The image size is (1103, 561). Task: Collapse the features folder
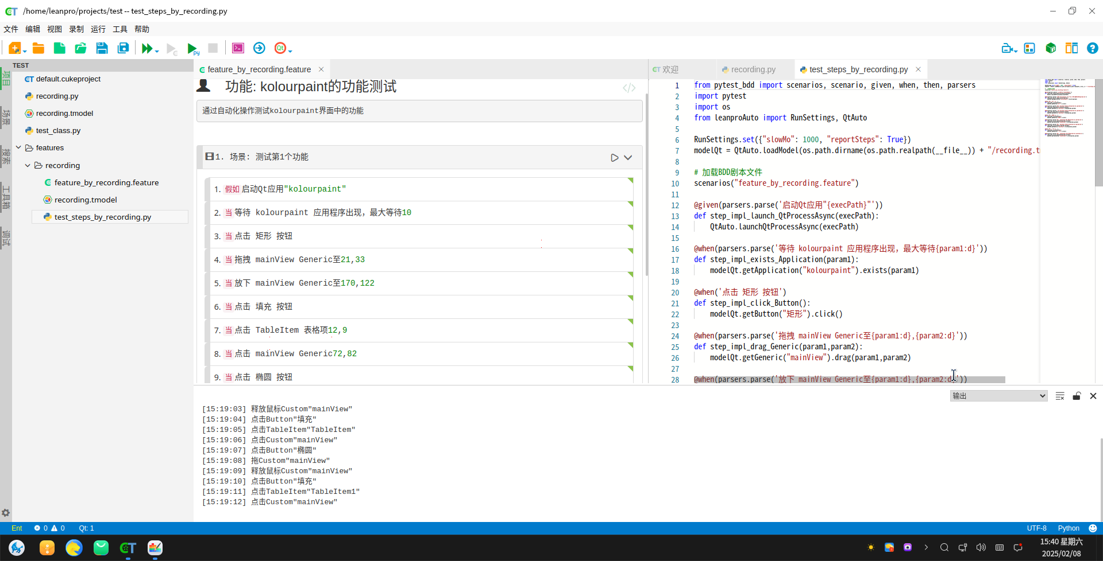tap(18, 147)
